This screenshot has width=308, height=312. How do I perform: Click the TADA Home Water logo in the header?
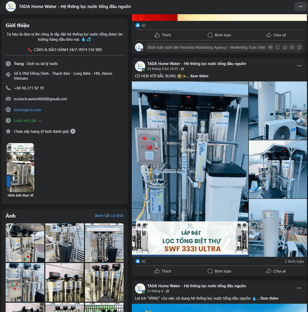pos(11,6)
